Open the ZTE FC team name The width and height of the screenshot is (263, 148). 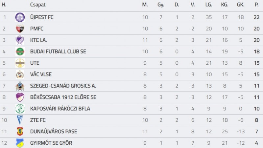pos(38,120)
